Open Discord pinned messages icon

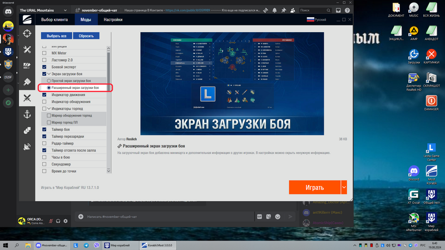284,10
